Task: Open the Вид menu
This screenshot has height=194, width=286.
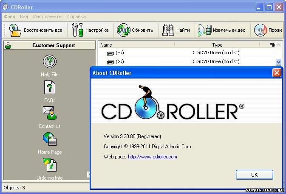Action: pyautogui.click(x=24, y=17)
